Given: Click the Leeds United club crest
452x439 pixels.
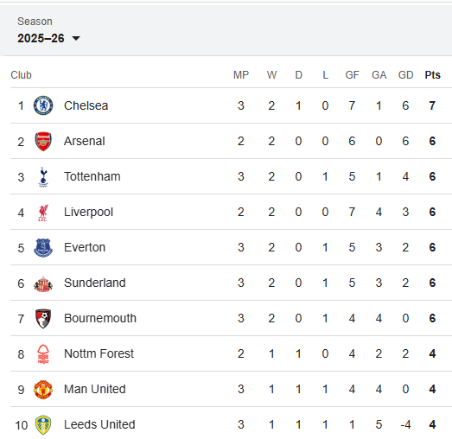Looking at the screenshot, I should pyautogui.click(x=43, y=425).
